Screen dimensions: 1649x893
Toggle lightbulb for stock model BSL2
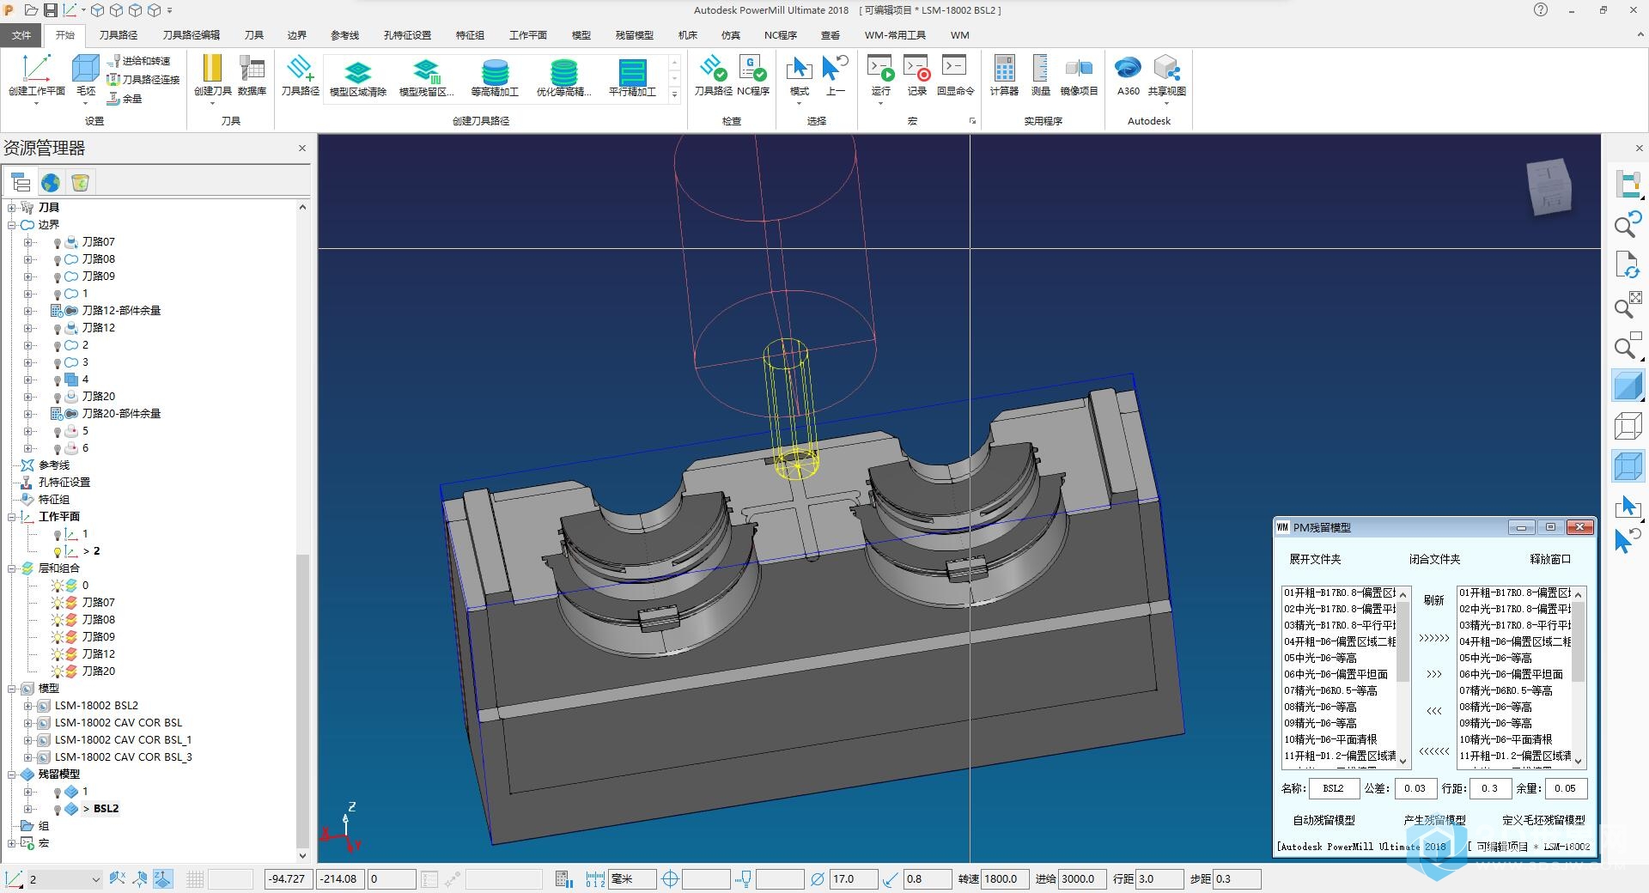58,810
